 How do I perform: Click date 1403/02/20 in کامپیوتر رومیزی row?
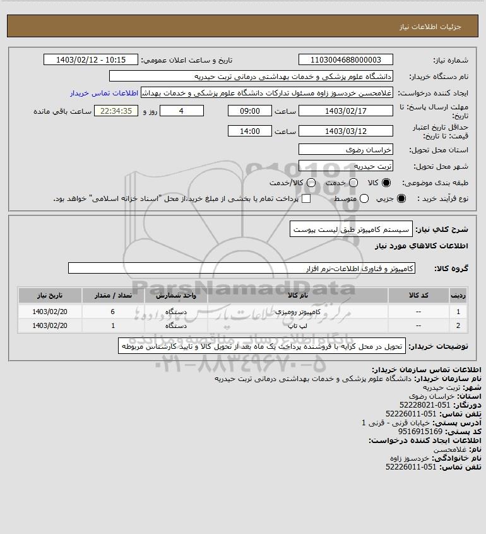click(x=50, y=312)
